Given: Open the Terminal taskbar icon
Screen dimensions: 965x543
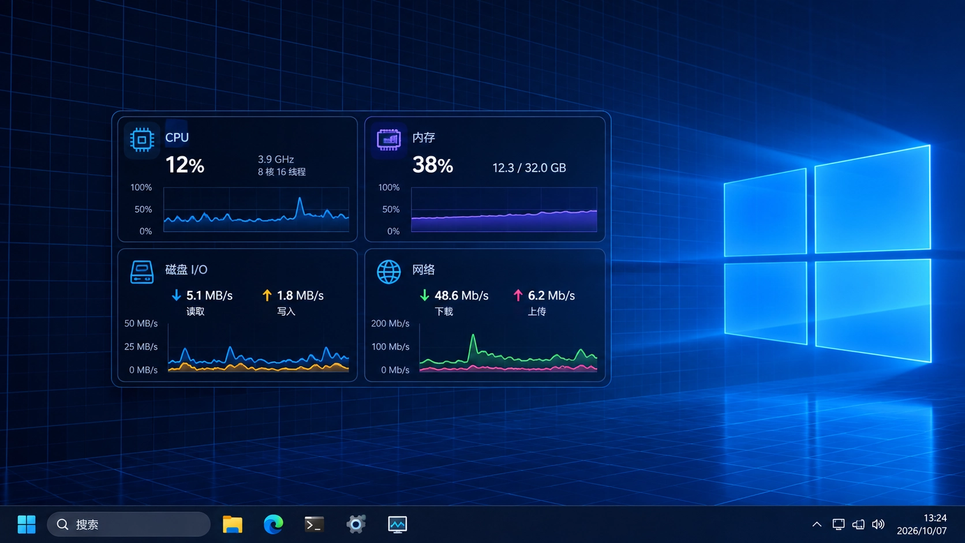Looking at the screenshot, I should tap(315, 525).
